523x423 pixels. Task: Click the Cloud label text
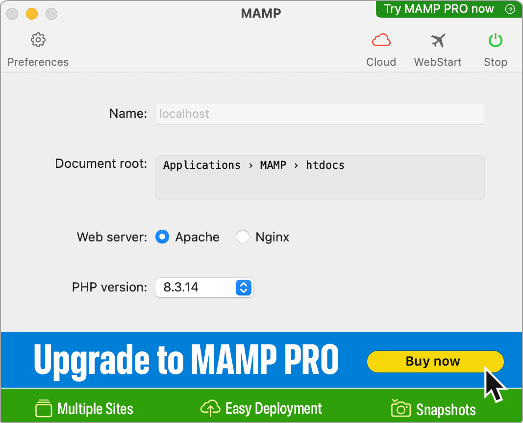point(381,62)
